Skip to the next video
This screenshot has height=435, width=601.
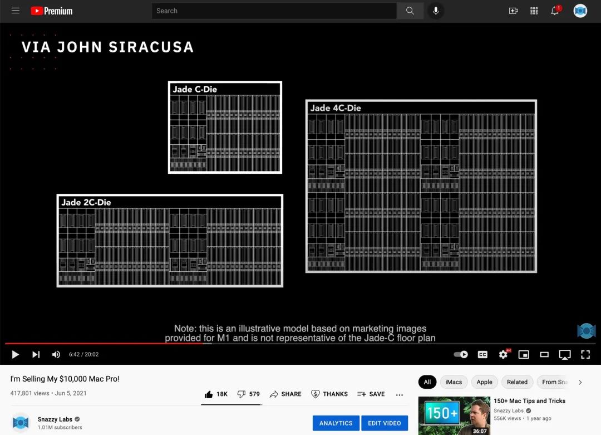click(x=36, y=354)
